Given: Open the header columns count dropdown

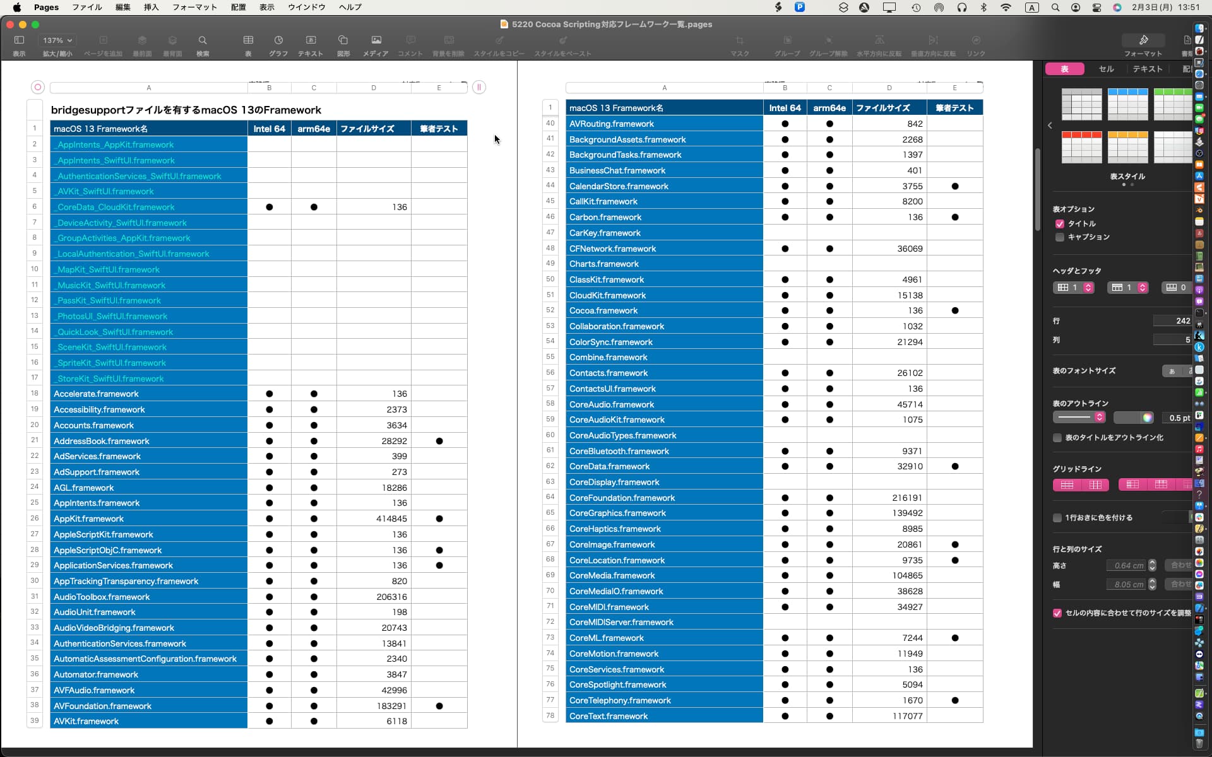Looking at the screenshot, I should (x=1074, y=288).
